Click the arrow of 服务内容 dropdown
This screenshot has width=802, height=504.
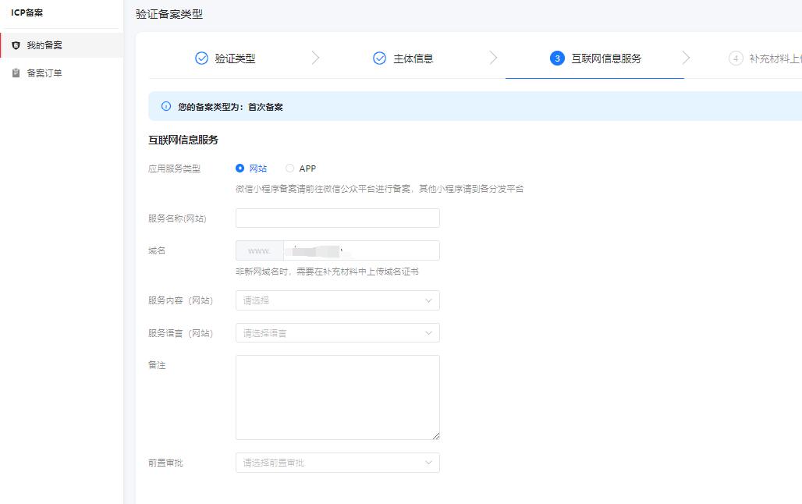click(428, 300)
